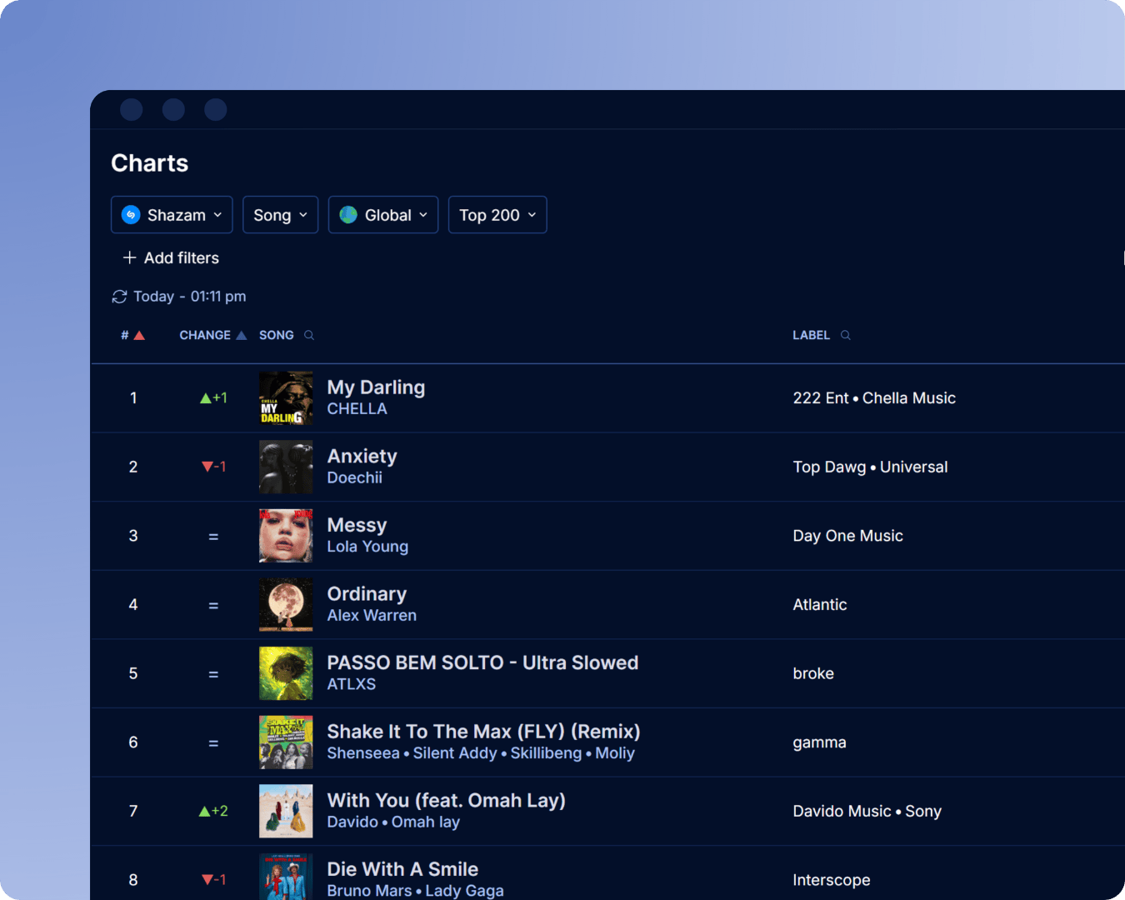This screenshot has width=1125, height=900.
Task: Select the Global region filter chip
Action: 382,214
